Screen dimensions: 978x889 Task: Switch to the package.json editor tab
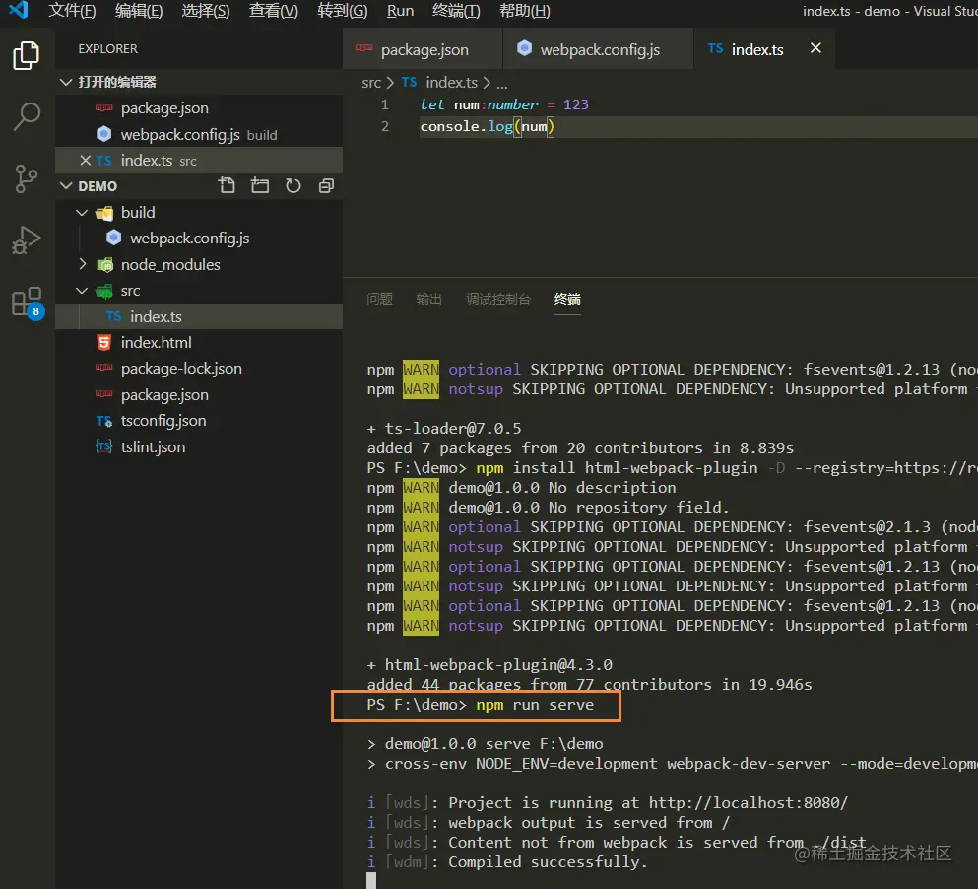[x=423, y=49]
